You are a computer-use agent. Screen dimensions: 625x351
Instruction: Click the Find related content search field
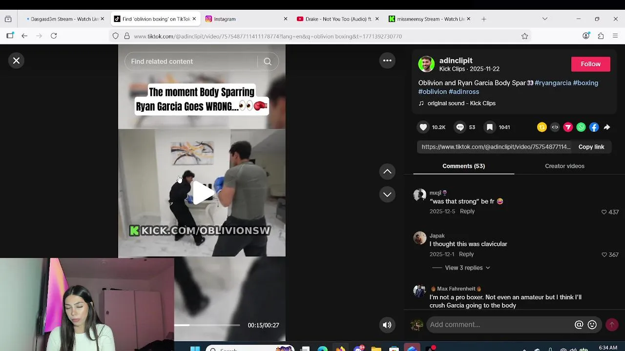(191, 61)
